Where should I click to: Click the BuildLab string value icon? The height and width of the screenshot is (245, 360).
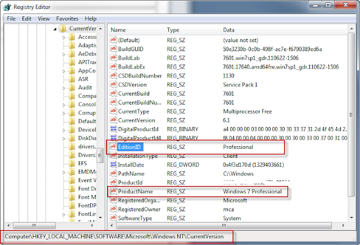pos(113,58)
